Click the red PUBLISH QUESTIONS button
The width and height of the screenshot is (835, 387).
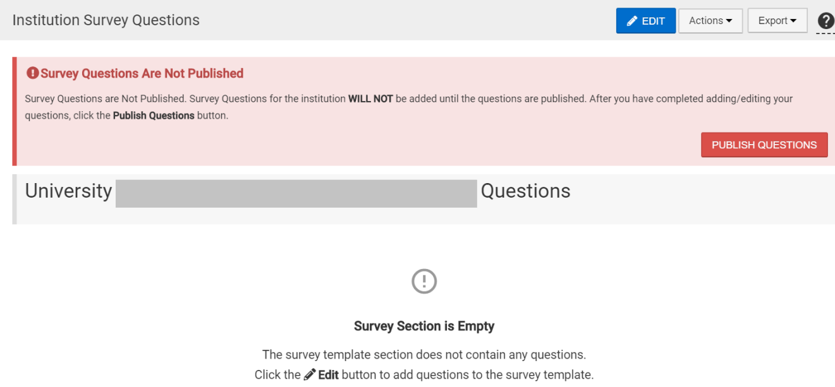point(764,145)
